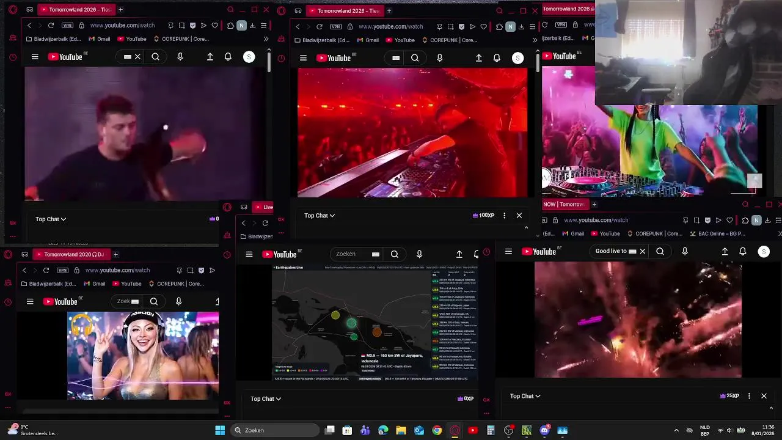Expand bookmarks overflow chevron in top-middle window
The image size is (782, 440).
click(535, 40)
